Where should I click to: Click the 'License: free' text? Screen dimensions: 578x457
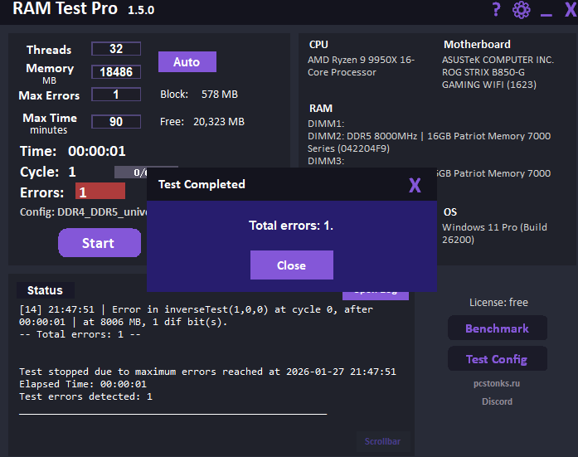coord(498,303)
